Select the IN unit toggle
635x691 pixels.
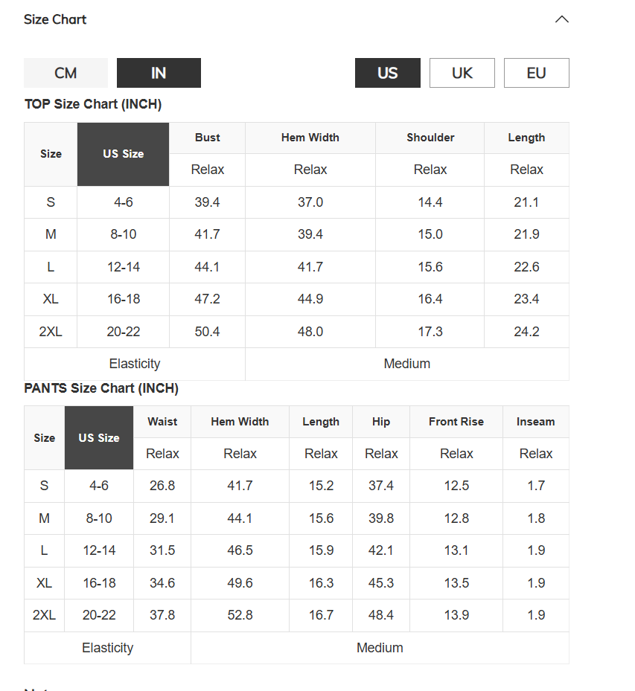(x=159, y=73)
